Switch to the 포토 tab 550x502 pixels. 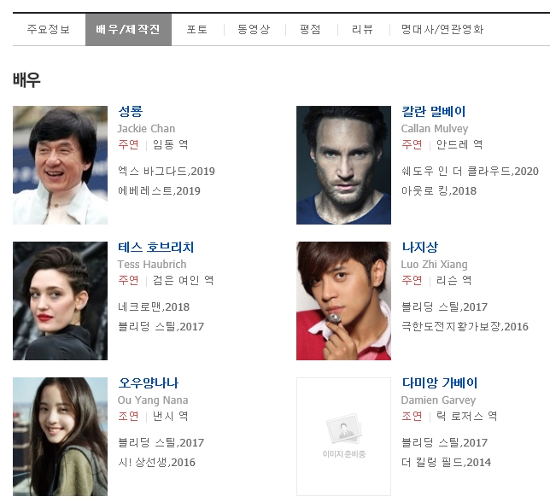(197, 29)
